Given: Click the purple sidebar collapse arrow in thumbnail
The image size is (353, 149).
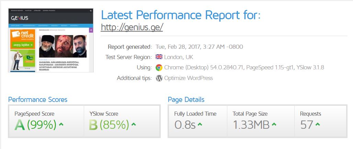Looking at the screenshot, I should click(91, 30).
